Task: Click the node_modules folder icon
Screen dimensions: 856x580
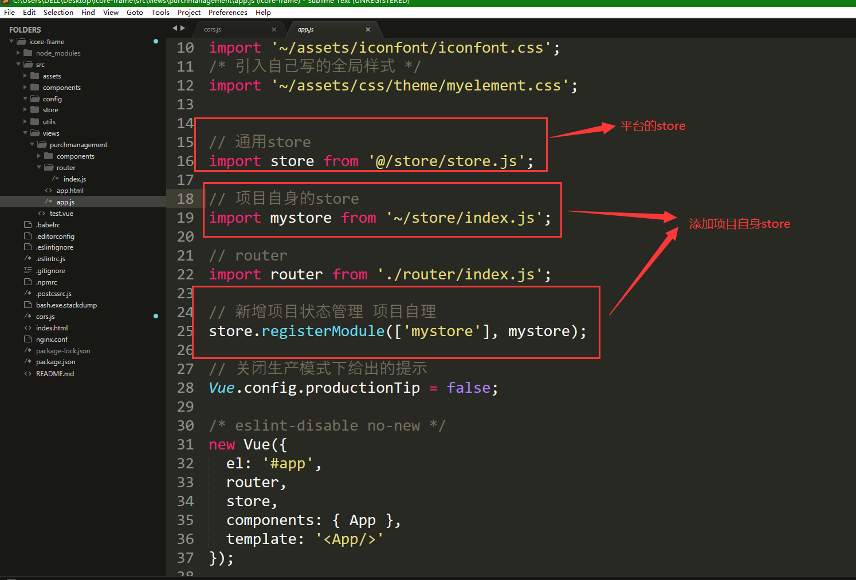Action: point(28,53)
